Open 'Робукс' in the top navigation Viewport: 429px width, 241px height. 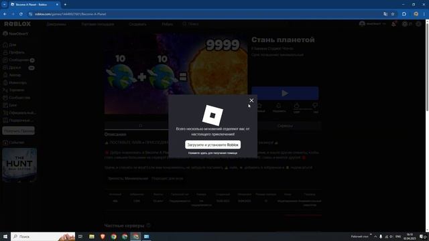pyautogui.click(x=167, y=24)
